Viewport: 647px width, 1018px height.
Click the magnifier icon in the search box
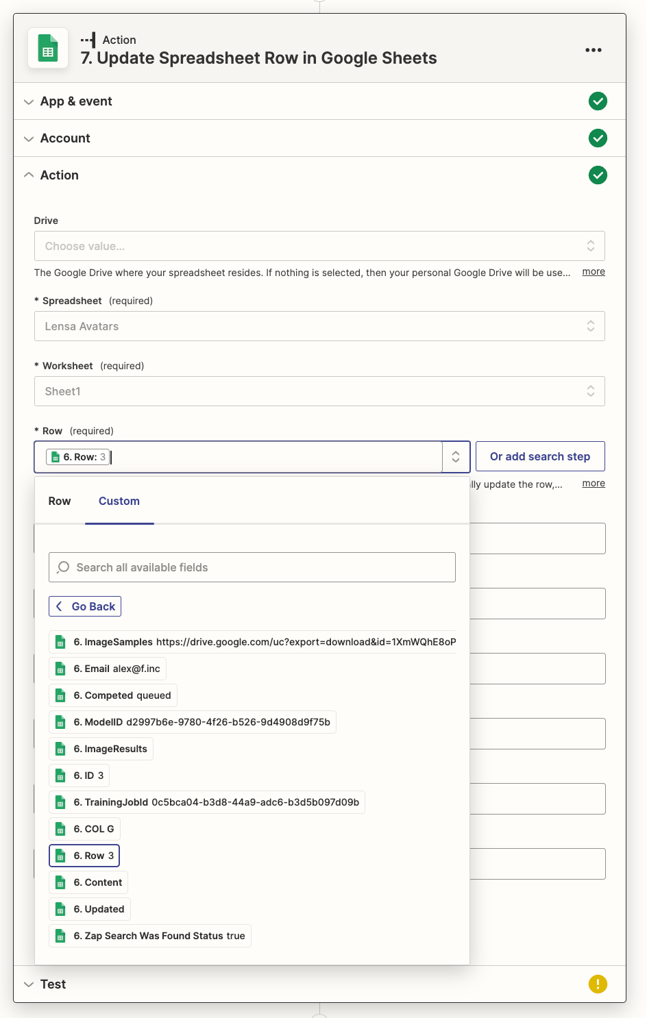click(x=64, y=567)
